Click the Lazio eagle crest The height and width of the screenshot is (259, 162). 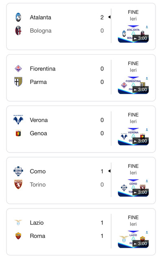tap(18, 223)
